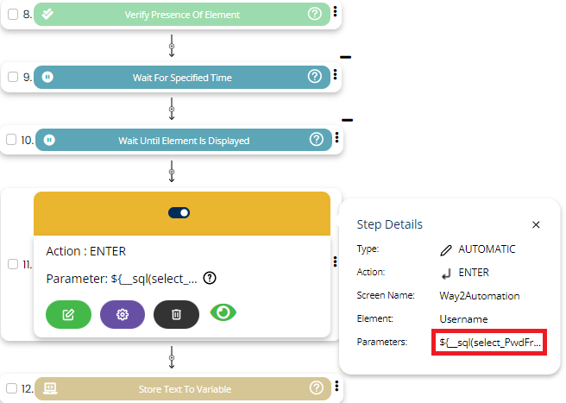Screen dimensions: 566x403
Task: Toggle the enable switch on step 11
Action: tap(181, 212)
